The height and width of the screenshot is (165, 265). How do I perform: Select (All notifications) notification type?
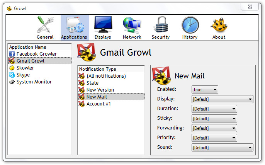pyautogui.click(x=111, y=76)
